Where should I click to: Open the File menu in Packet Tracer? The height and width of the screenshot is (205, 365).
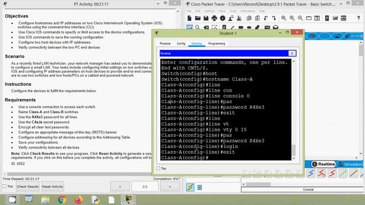(x=189, y=11)
